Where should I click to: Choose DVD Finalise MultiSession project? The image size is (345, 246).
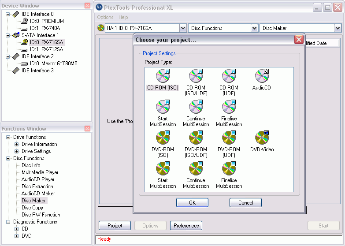[x=229, y=168]
